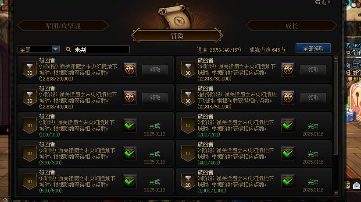Click the search field containing 未央

pyautogui.click(x=101, y=49)
